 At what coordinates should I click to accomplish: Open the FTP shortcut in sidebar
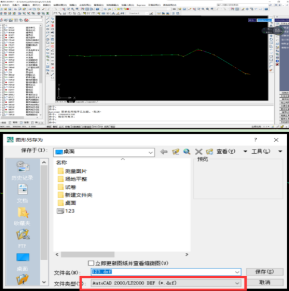(23, 239)
